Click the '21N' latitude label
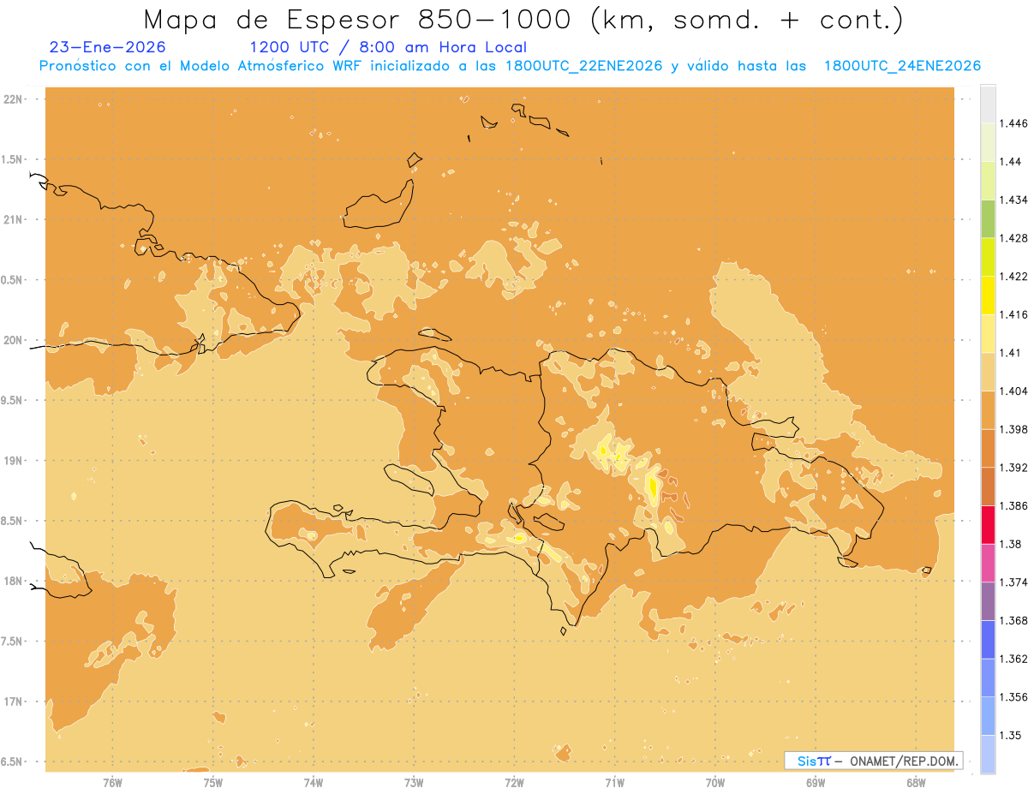 [x=15, y=219]
